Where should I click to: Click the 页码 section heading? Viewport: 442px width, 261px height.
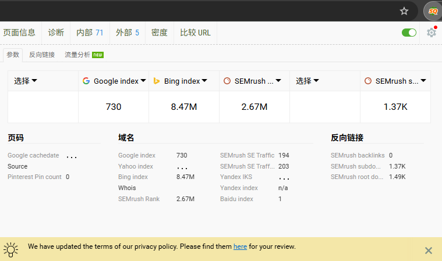[16, 138]
